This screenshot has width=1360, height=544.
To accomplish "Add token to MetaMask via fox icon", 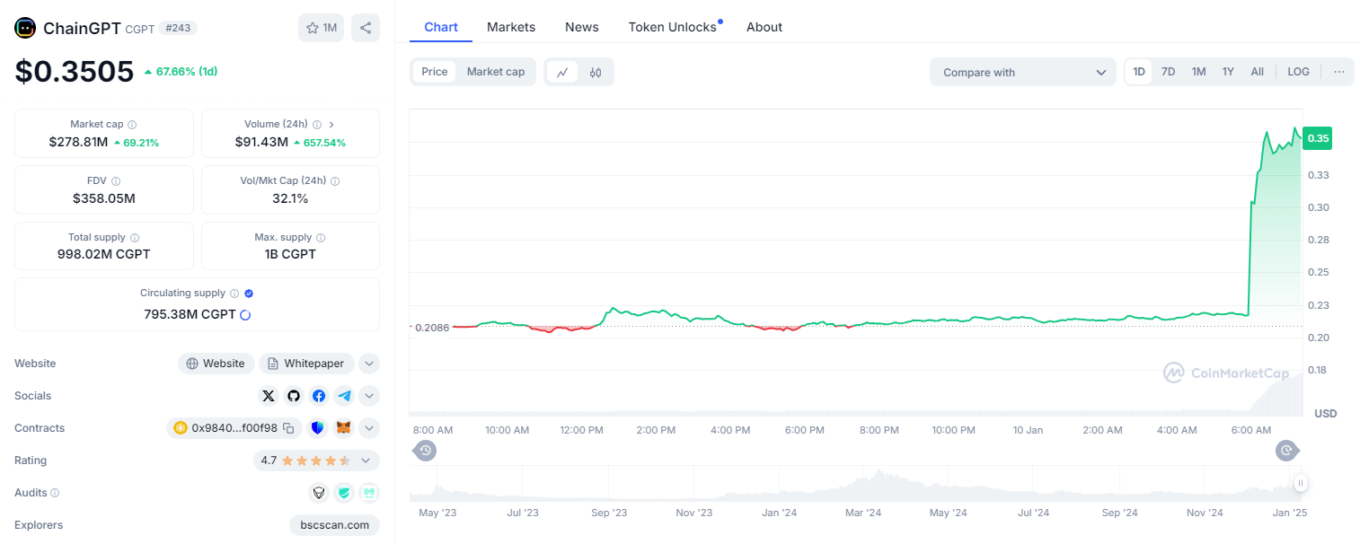I will pos(344,428).
